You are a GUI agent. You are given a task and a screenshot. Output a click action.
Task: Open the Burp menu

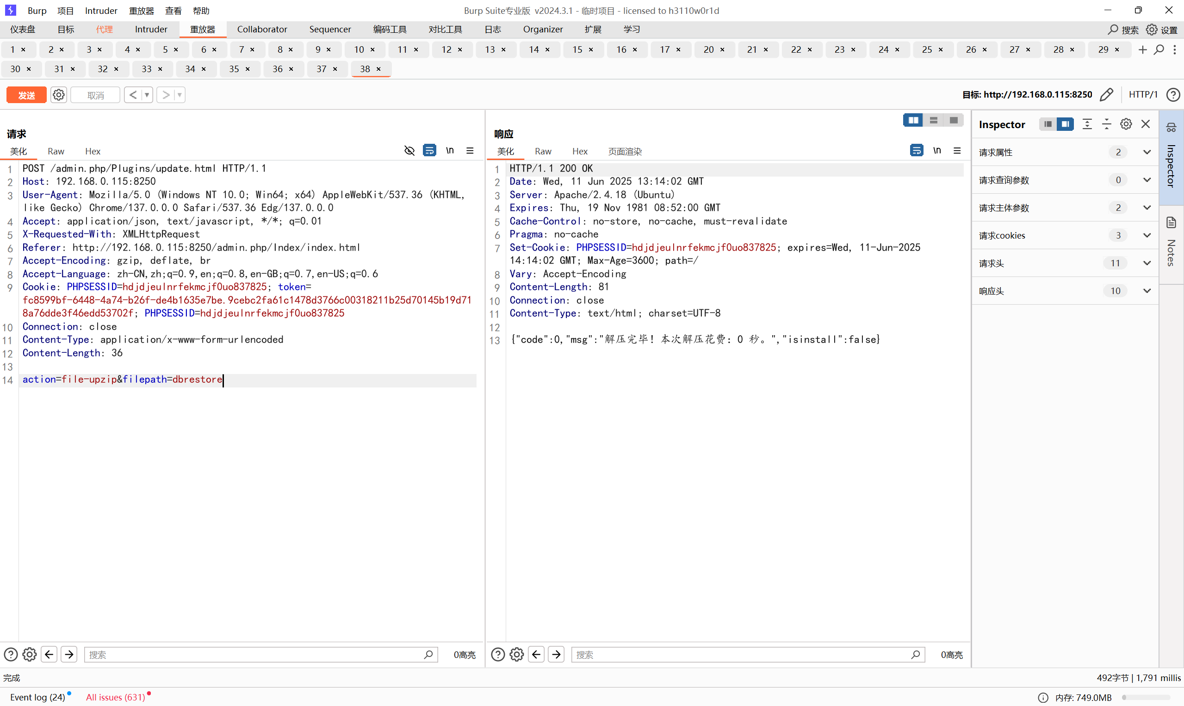click(37, 11)
